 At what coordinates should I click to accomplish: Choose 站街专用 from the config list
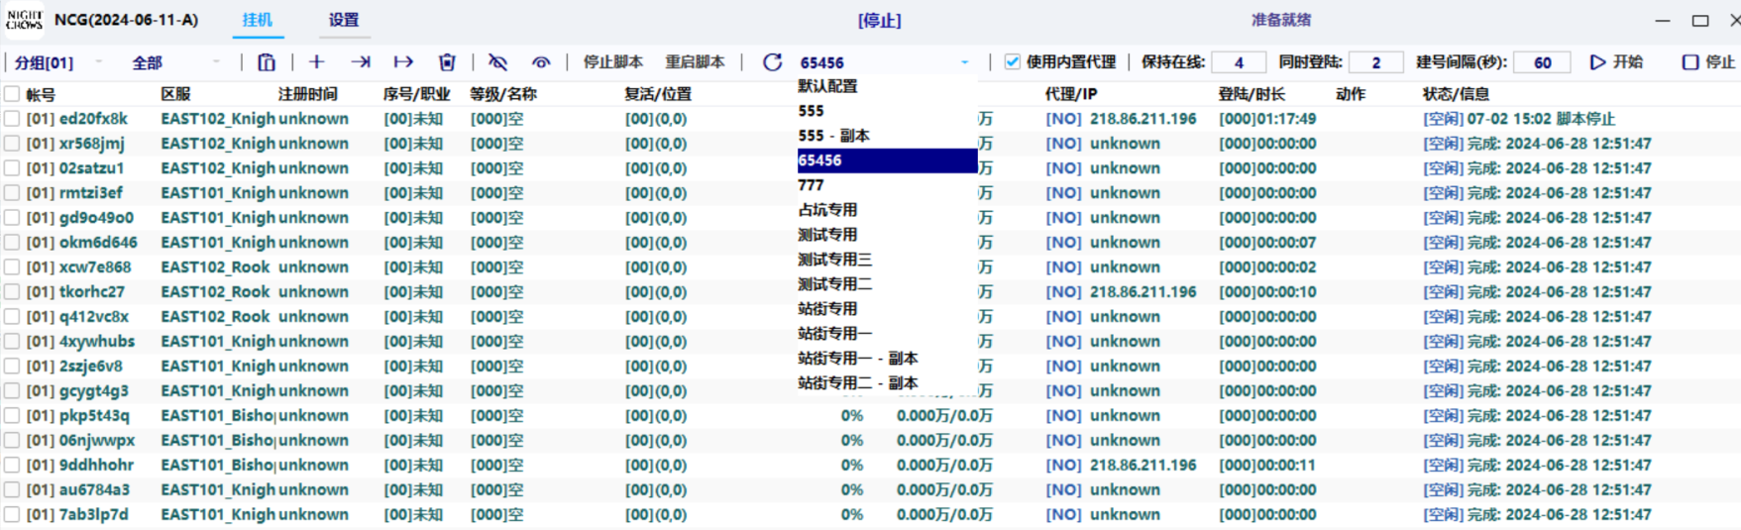[x=827, y=309]
